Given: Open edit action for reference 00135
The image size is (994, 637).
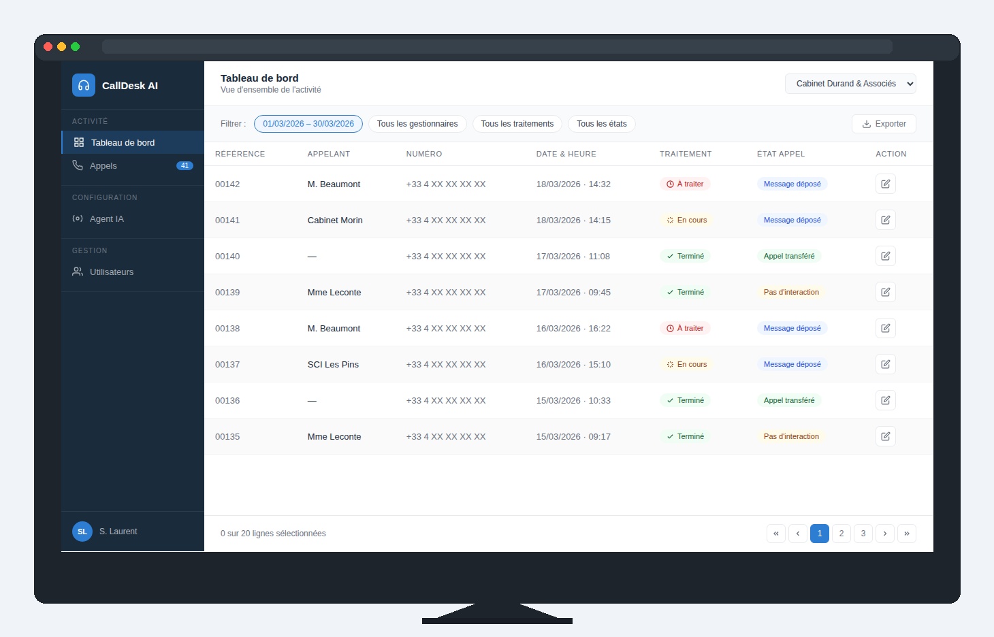Looking at the screenshot, I should tap(886, 436).
